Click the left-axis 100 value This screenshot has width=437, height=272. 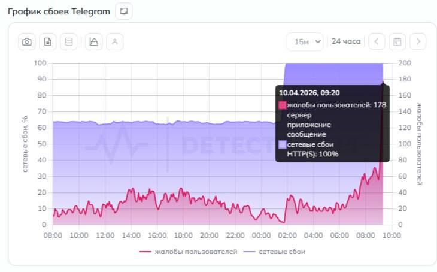40,63
